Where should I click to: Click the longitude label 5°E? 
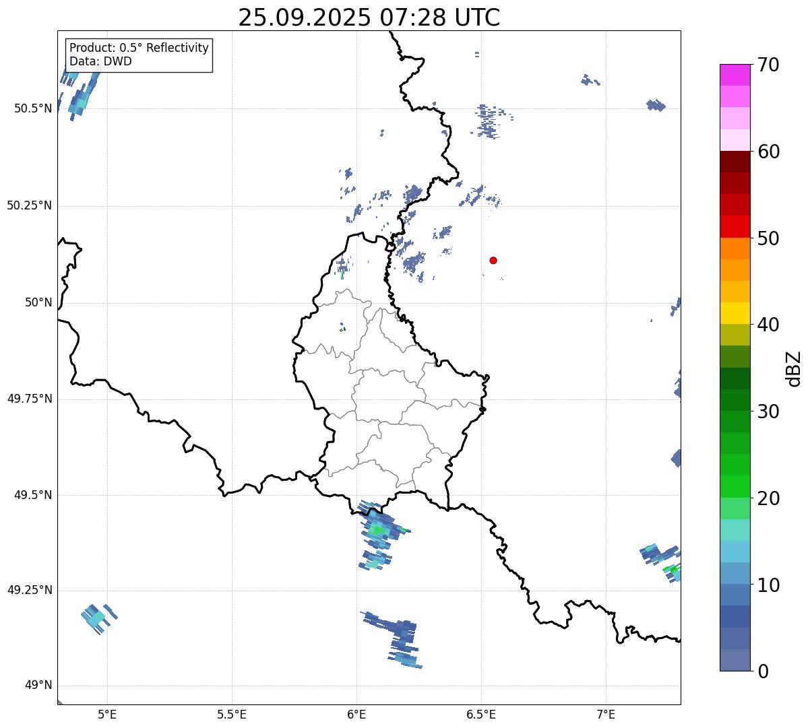point(107,715)
